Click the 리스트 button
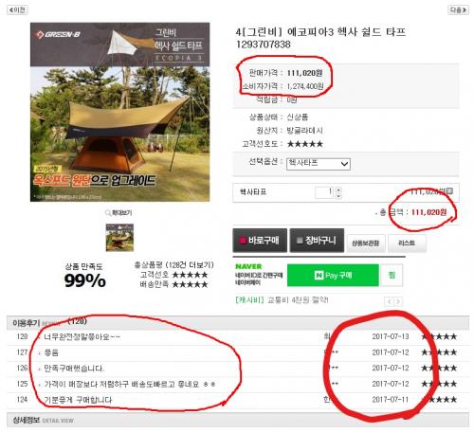Viewport: 474px width, 433px height. point(407,243)
